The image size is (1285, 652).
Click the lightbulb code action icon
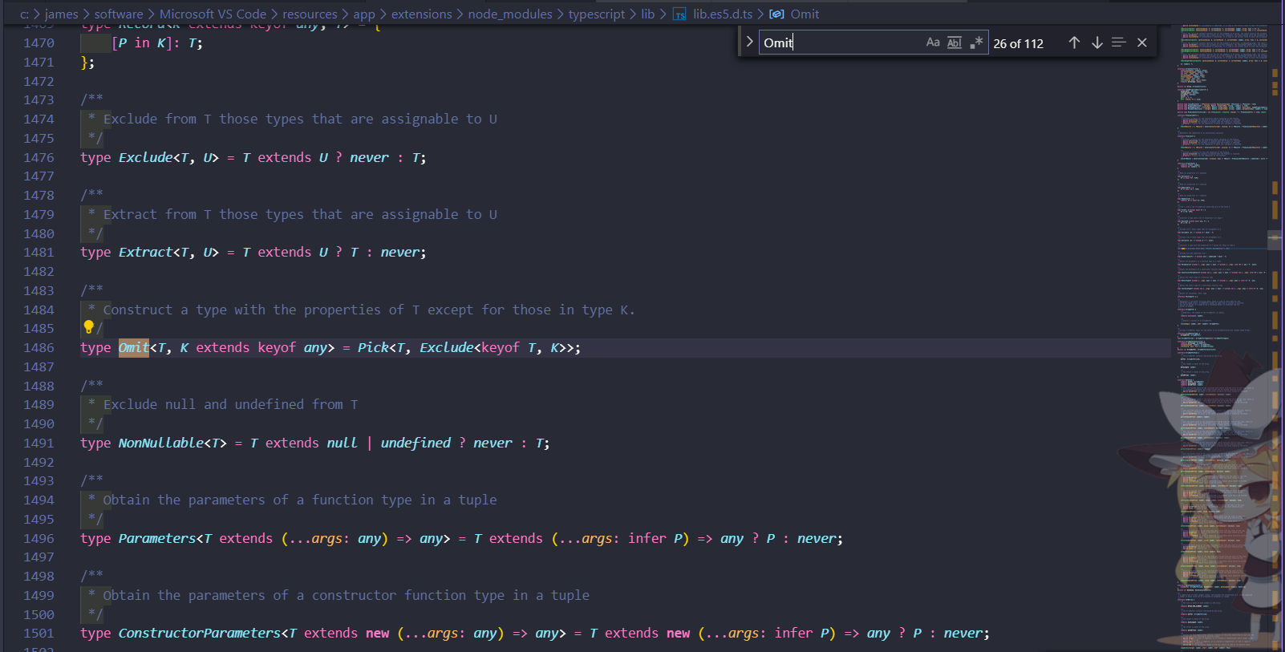(x=89, y=327)
